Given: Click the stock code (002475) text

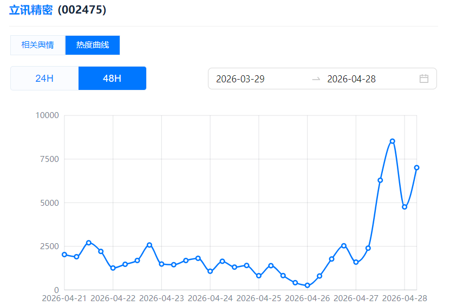Looking at the screenshot, I should click(x=82, y=10).
